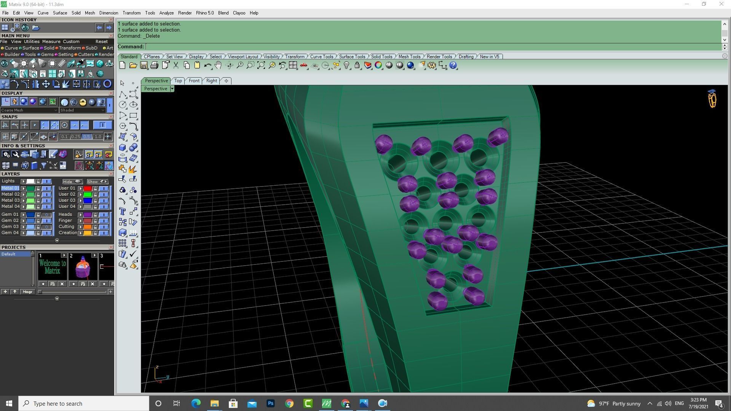Open the Clayoo menu
Viewport: 731px width, 411px height.
(x=239, y=13)
